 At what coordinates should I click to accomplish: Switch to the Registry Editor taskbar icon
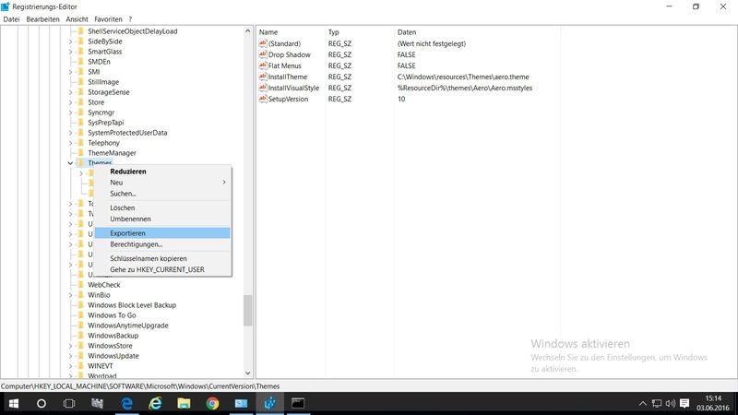[270, 403]
